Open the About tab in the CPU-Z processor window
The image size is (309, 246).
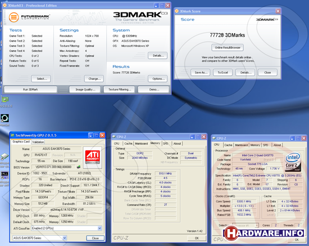pyautogui.click(x=277, y=145)
